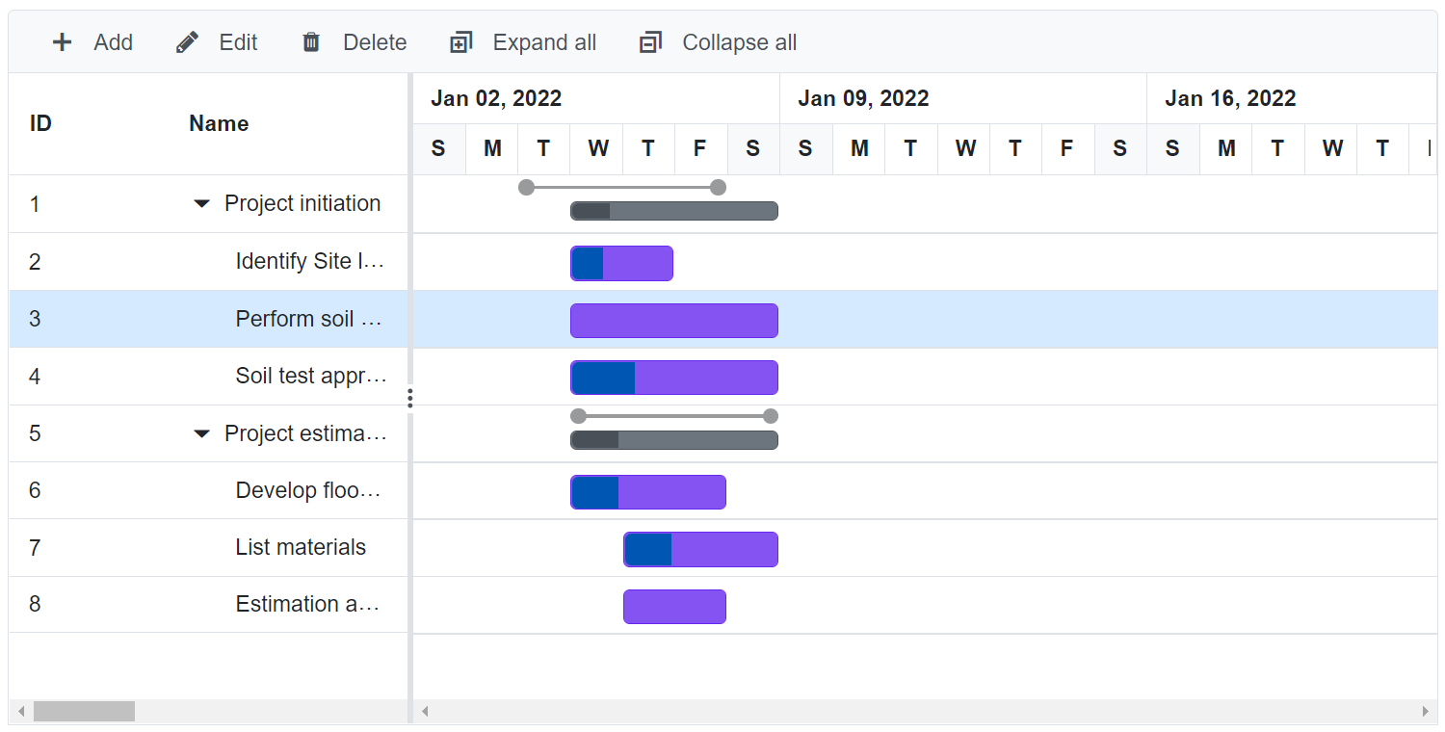This screenshot has width=1445, height=732.
Task: Click the Soil test approval taskbar
Action: coord(674,378)
